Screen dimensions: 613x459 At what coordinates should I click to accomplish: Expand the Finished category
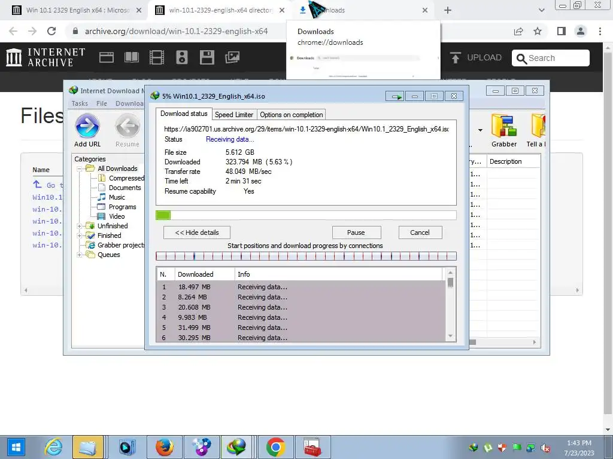pyautogui.click(x=80, y=235)
